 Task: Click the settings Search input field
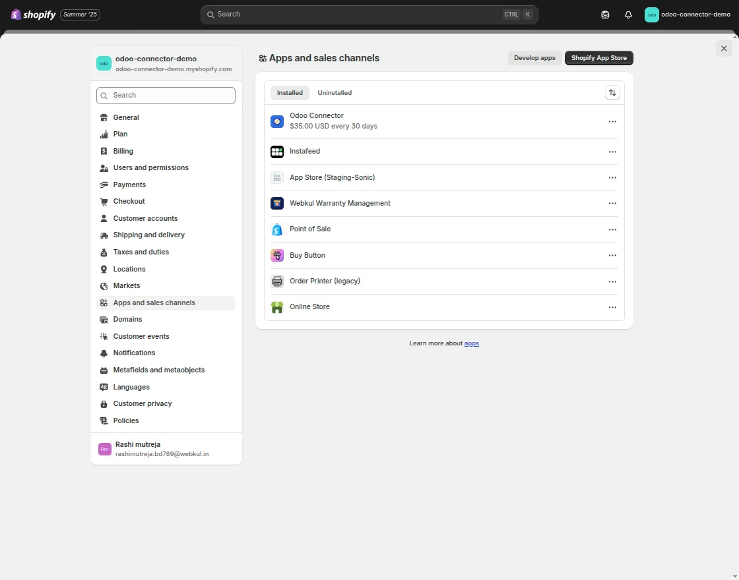pos(166,95)
